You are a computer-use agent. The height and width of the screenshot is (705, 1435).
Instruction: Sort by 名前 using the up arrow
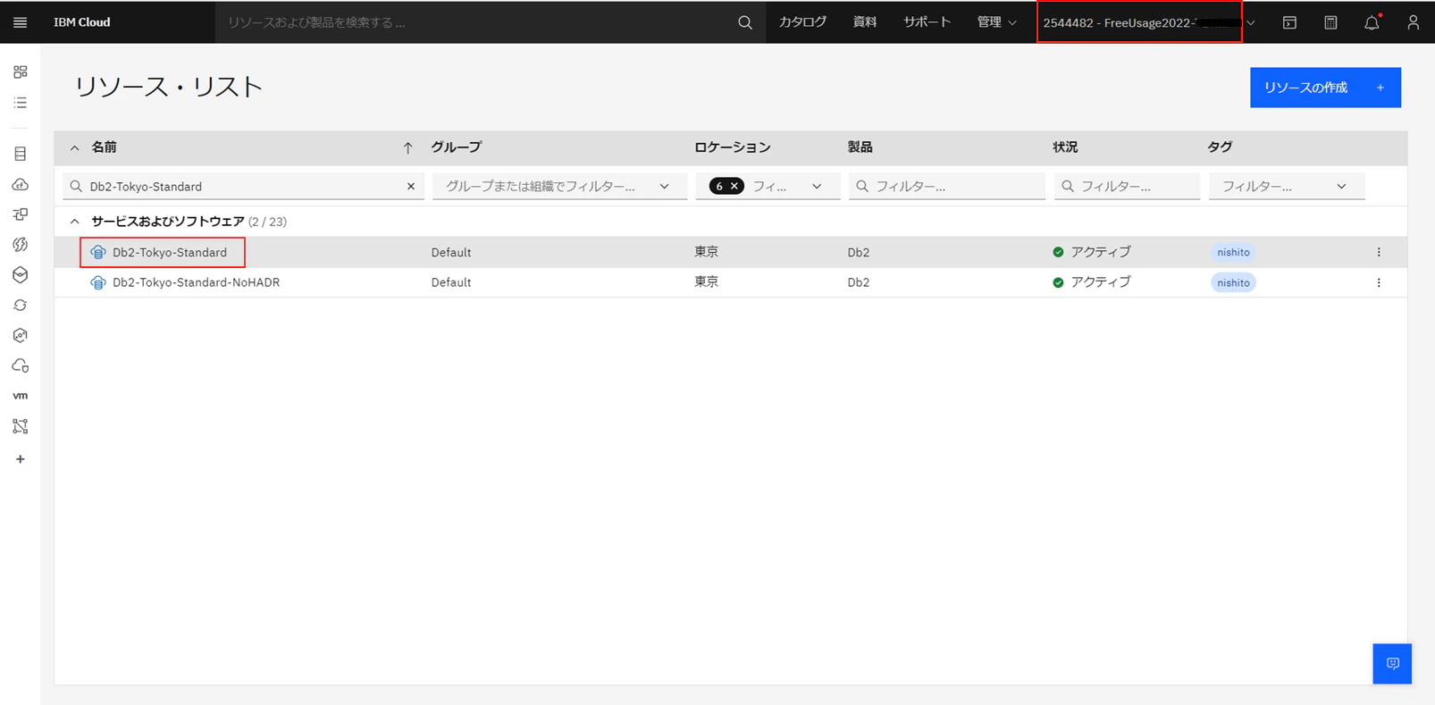pos(407,147)
